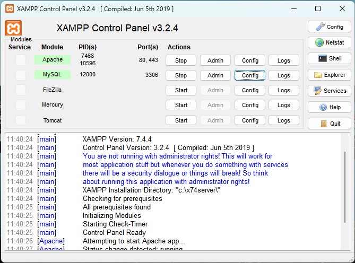Viewport: 355px width, 263px height.
Task: Click 'Attempting to start Apache app...' log line
Action: tap(134, 241)
